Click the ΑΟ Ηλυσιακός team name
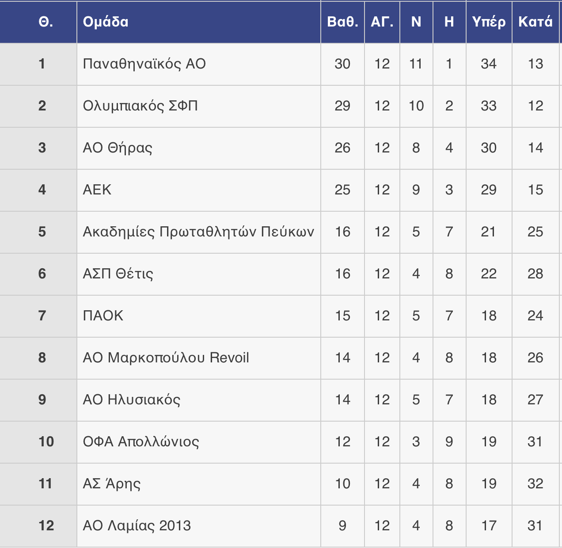 pos(132,400)
